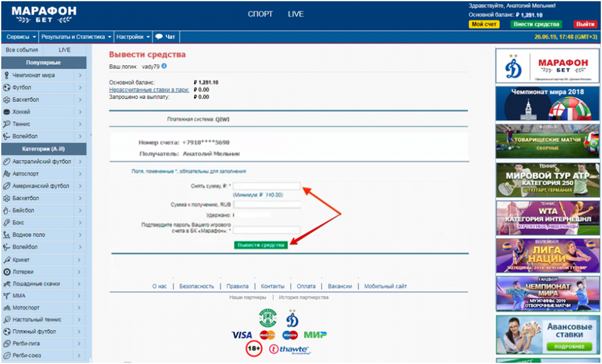Open Результаты и Статистика dropdown
The height and width of the screenshot is (364, 602).
click(x=76, y=37)
